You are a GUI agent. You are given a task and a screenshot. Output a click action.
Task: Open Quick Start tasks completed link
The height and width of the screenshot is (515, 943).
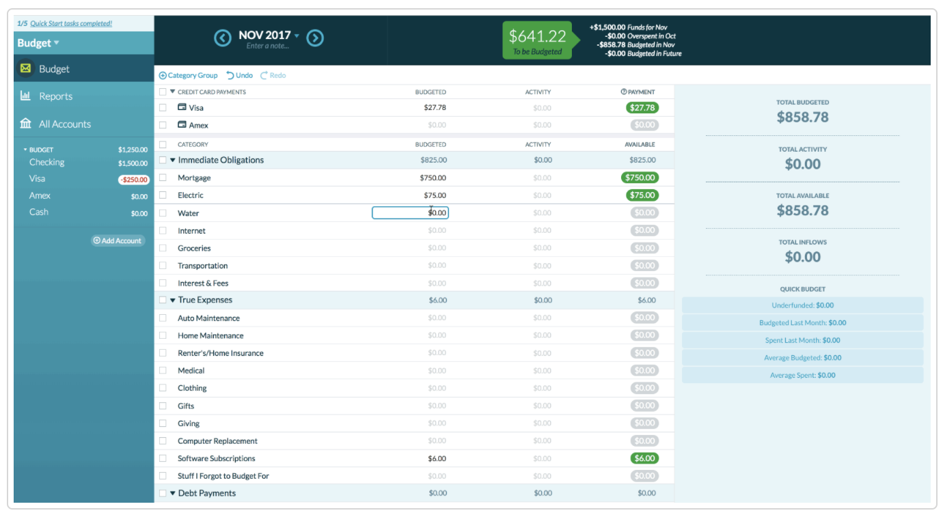[x=71, y=23]
